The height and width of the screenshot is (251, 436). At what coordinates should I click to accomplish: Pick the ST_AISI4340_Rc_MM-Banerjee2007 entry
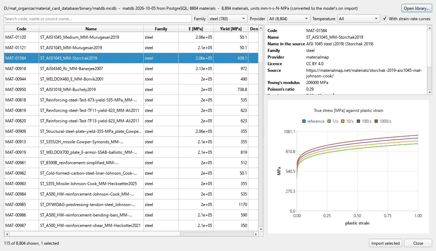(131, 69)
